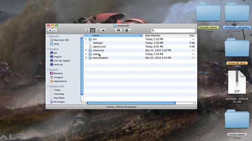Click the Quick Look eye button
Screen dimensions: 252x141
(x=119, y=31)
